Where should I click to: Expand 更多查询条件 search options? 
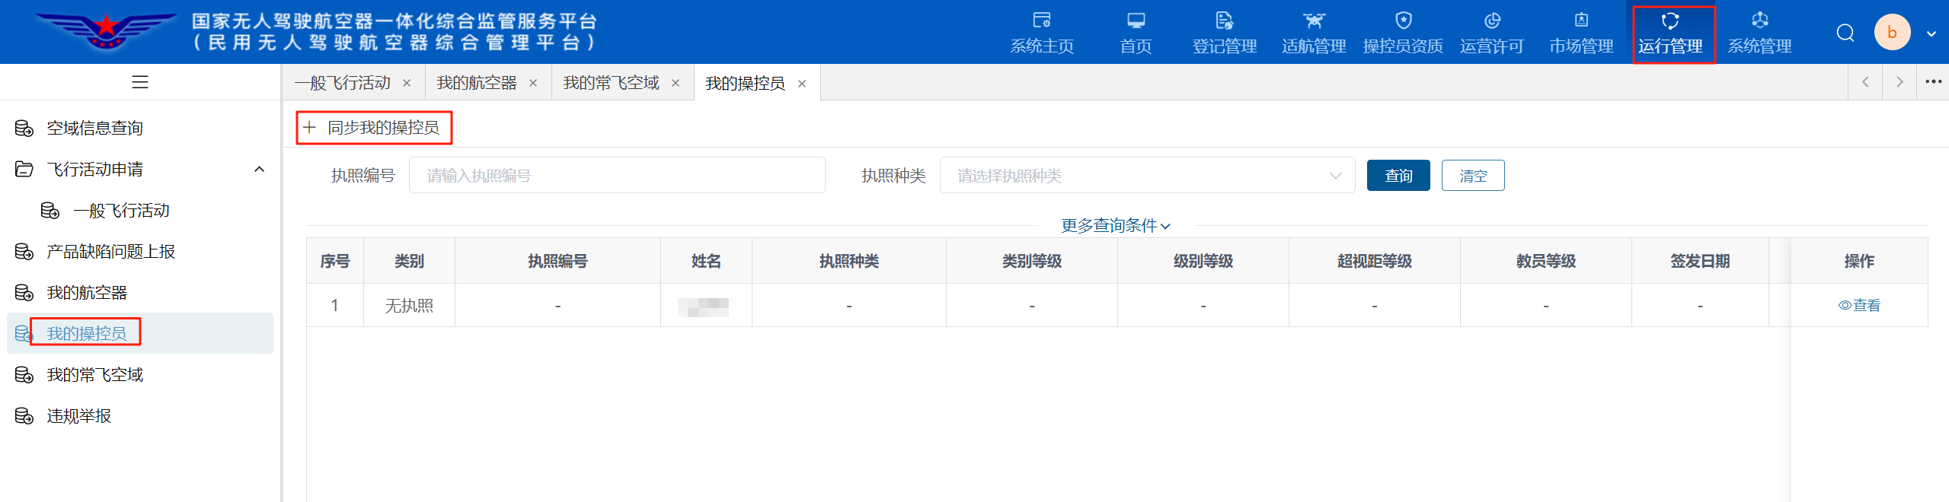pyautogui.click(x=1116, y=226)
